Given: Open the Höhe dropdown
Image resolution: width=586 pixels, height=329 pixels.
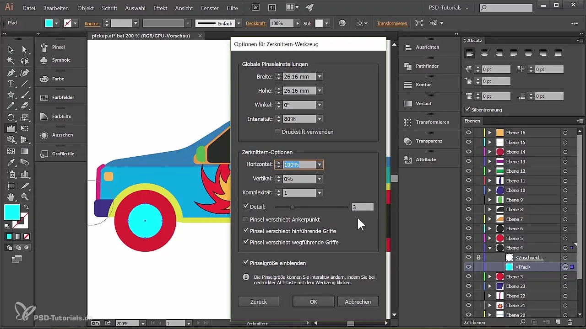Looking at the screenshot, I should coord(320,90).
